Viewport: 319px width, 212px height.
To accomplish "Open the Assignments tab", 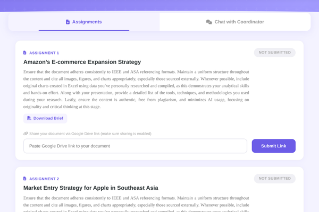I will pyautogui.click(x=84, y=22).
